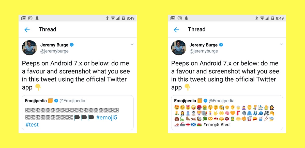Tap the cellular signal strength icon

pos(118,18)
